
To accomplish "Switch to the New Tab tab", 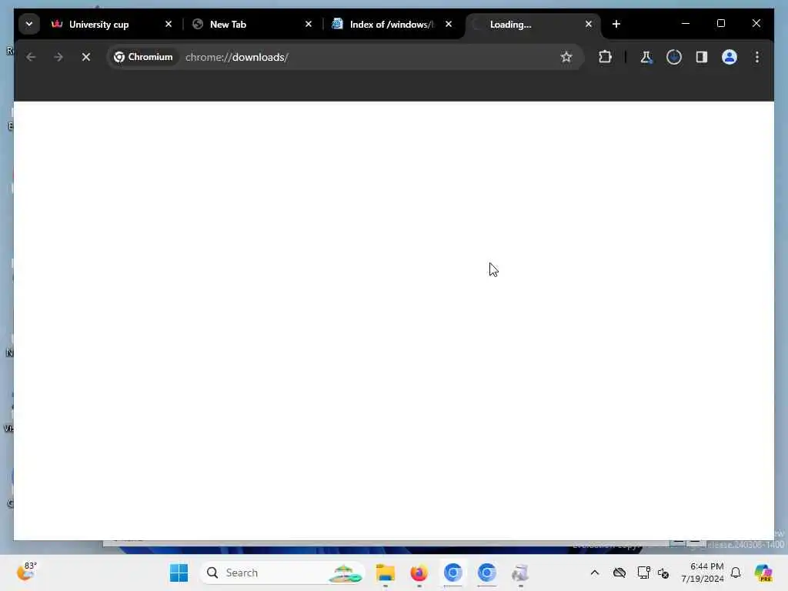I will click(x=252, y=24).
